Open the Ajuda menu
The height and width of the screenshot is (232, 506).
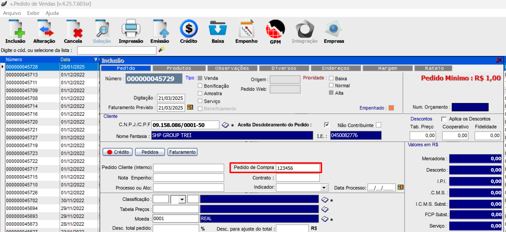52,13
